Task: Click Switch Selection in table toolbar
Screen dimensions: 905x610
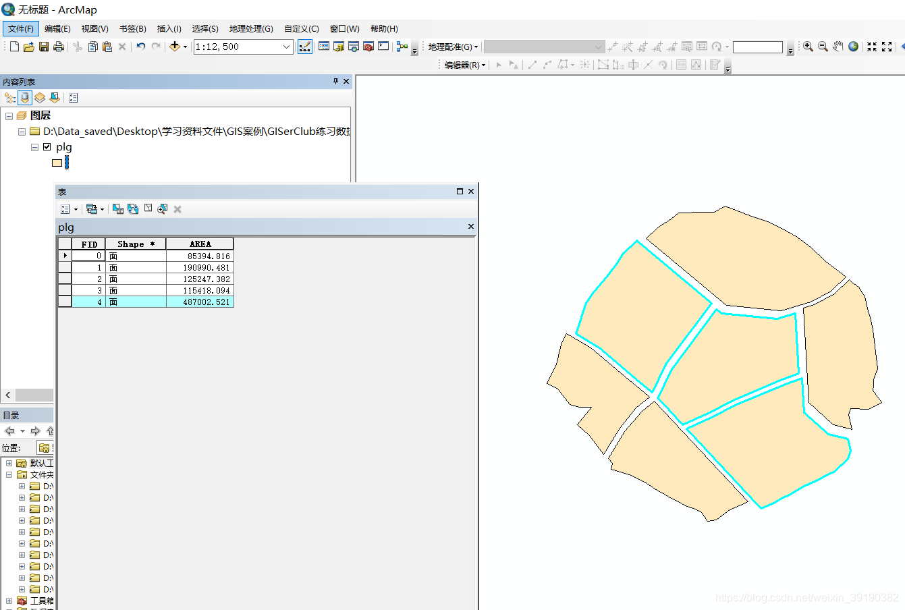Action: tap(133, 209)
